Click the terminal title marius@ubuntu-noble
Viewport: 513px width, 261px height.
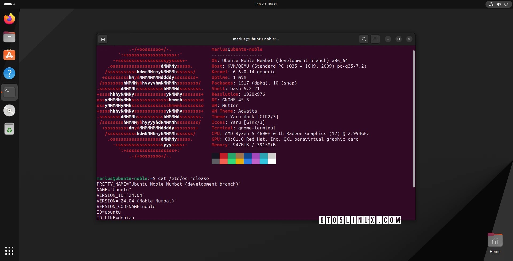256,39
